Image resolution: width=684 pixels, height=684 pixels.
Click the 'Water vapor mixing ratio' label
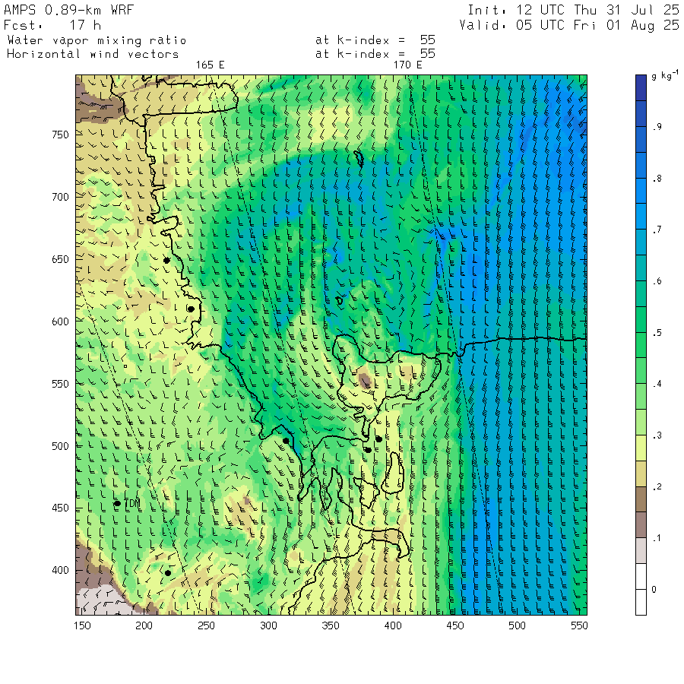(97, 40)
